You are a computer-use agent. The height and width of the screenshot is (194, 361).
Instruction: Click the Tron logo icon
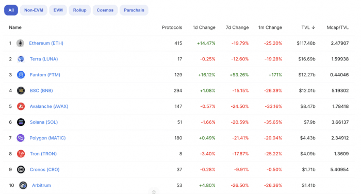click(21, 154)
